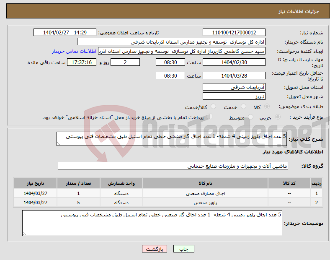Toggle the اسناد خزانه اسلامی payment checkbox
Viewport: 330px width, 260px height.
[209, 117]
